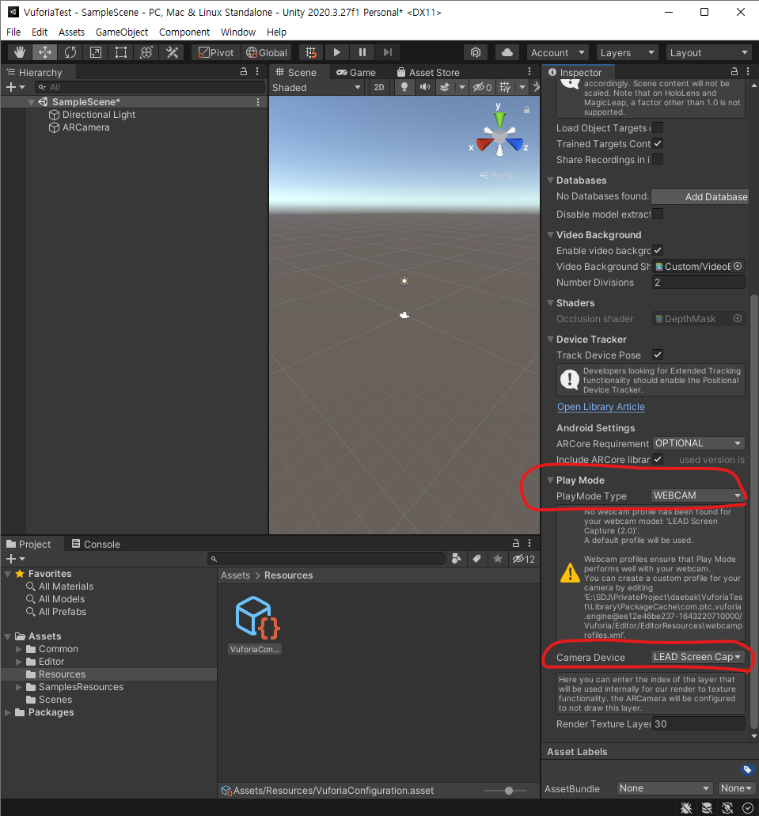Image resolution: width=759 pixels, height=816 pixels.
Task: Uncheck Track Device Pose
Action: point(658,355)
